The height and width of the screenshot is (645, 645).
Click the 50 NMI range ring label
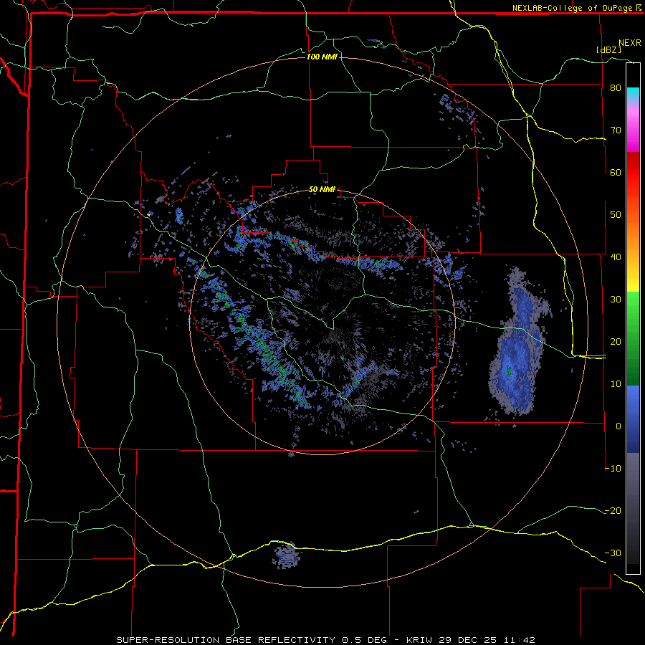point(322,189)
